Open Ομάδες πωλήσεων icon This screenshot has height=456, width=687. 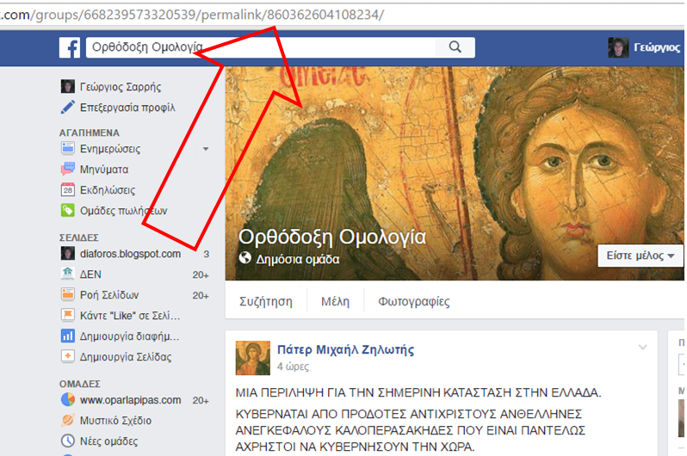(67, 211)
